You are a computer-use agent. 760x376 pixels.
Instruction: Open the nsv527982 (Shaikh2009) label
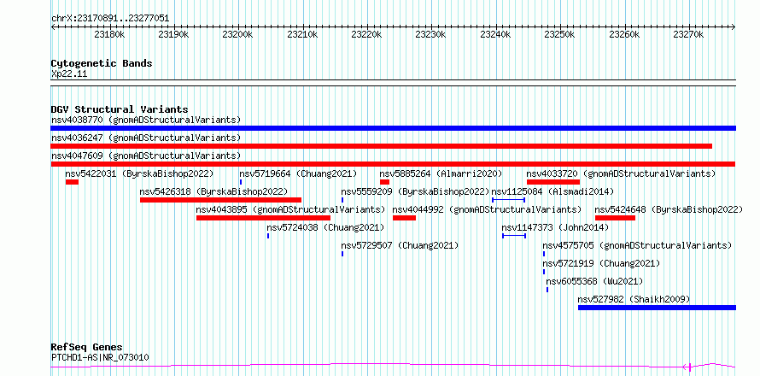coord(634,299)
